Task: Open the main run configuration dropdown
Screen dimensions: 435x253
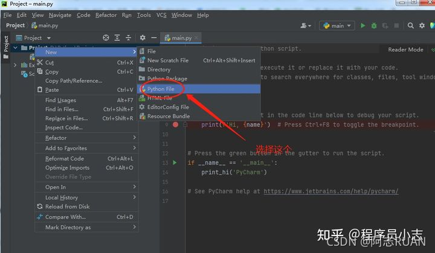Action: pos(337,25)
